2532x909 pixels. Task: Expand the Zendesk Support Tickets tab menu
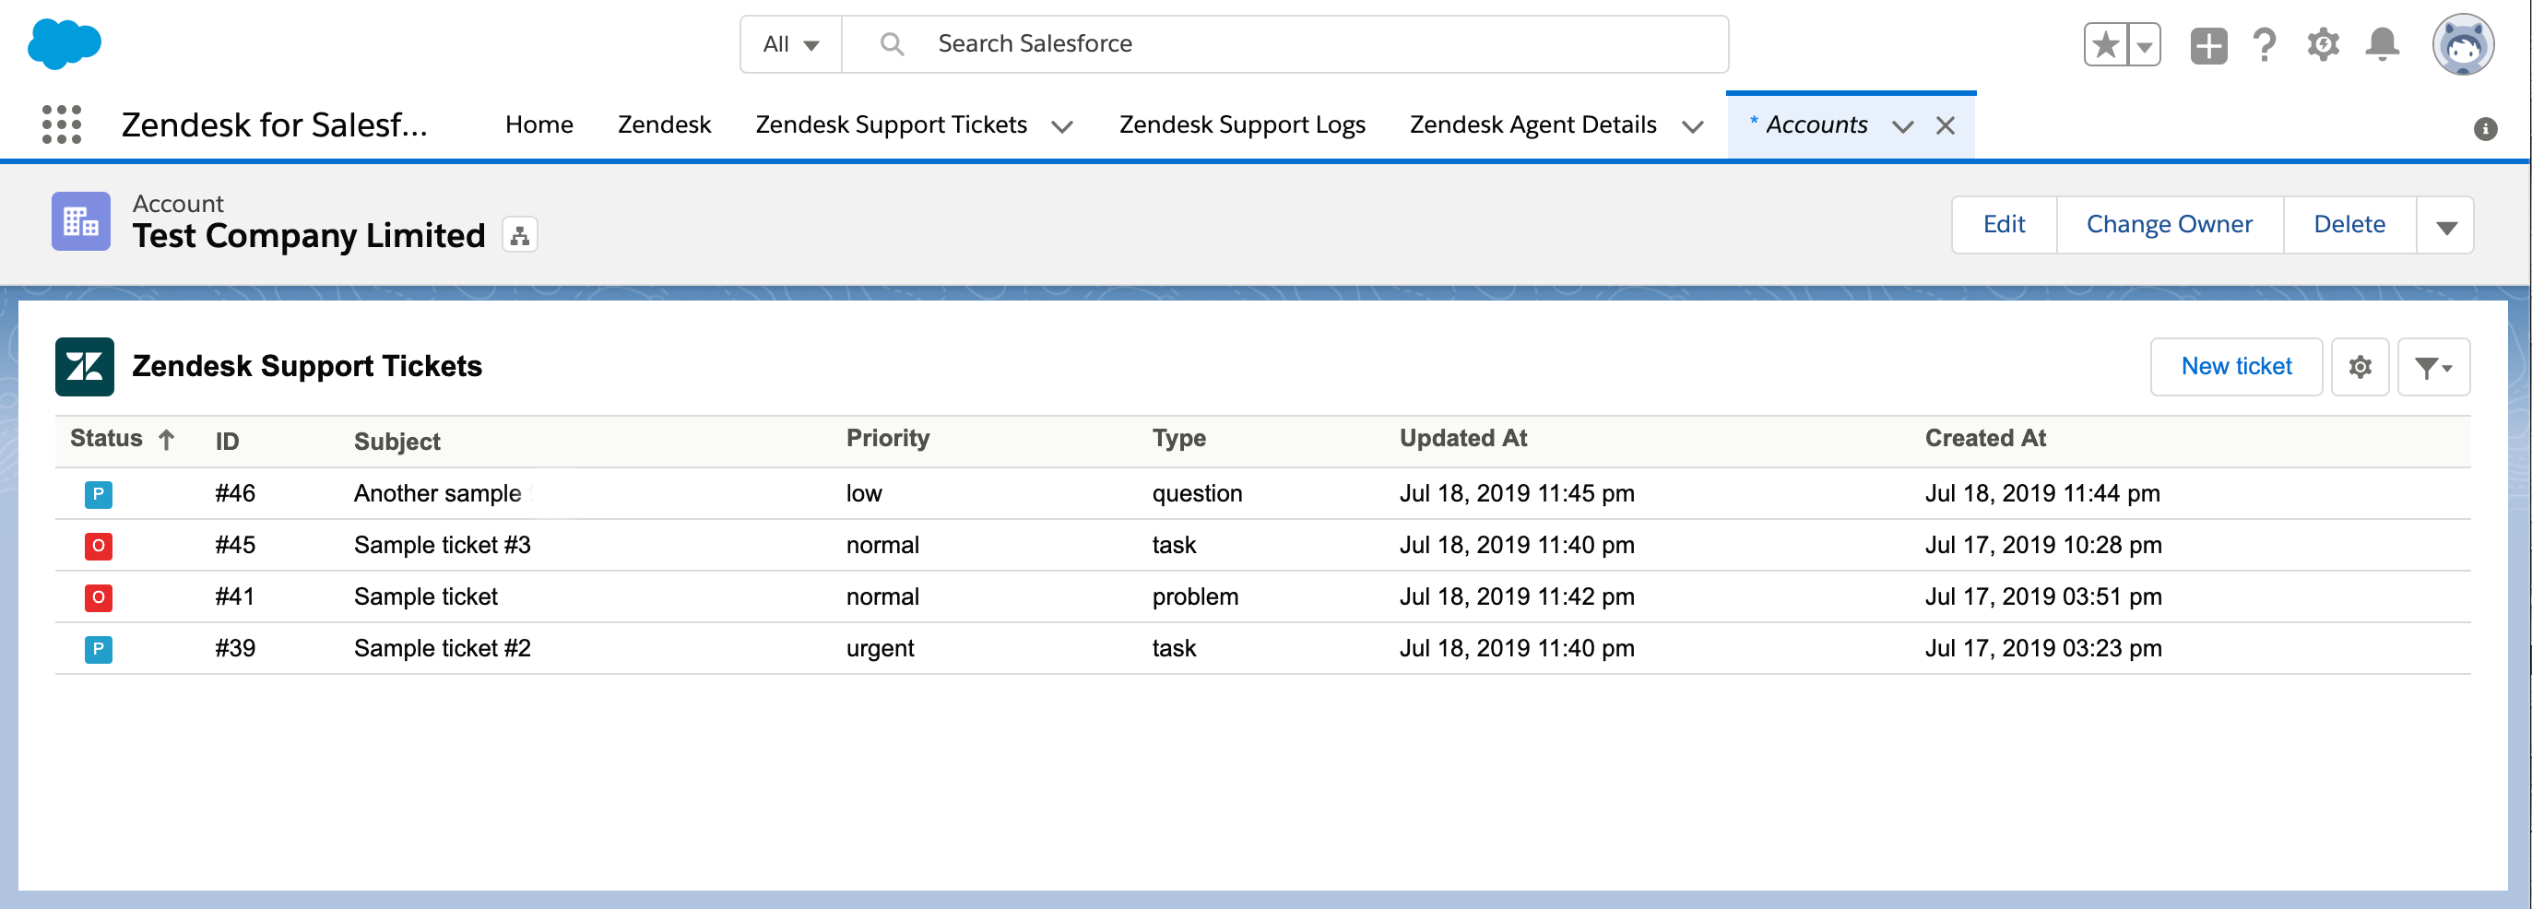coord(1061,127)
